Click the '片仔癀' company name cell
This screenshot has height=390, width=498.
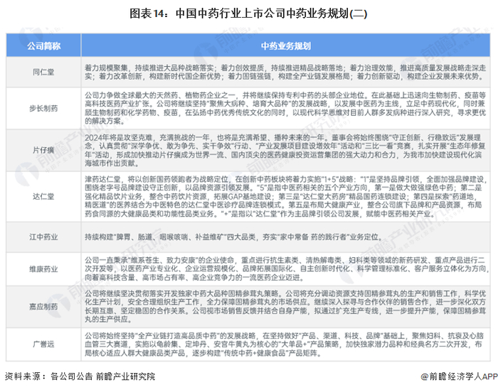pos(43,150)
